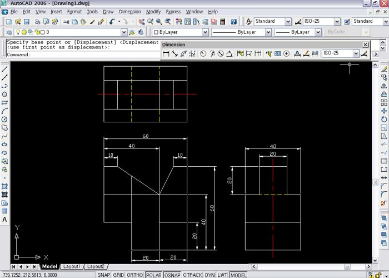Expand the ByLayer color dropdown

pos(205,32)
